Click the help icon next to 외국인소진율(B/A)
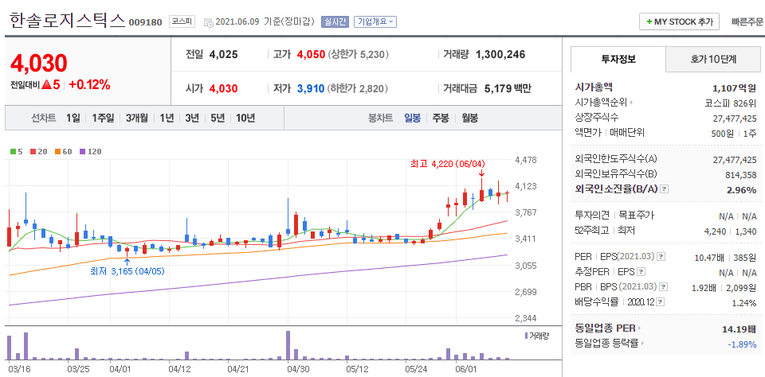This screenshot has height=377, width=765. tap(664, 189)
